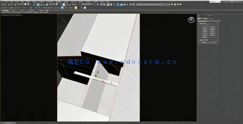Switch to the Modify command panel tab
This screenshot has height=124, width=243.
coord(202,15)
